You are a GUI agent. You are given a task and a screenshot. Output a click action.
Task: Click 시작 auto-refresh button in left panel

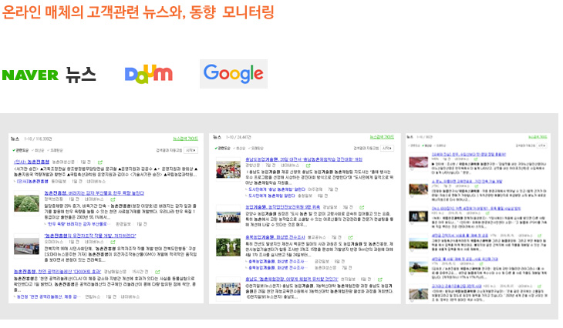pos(190,151)
